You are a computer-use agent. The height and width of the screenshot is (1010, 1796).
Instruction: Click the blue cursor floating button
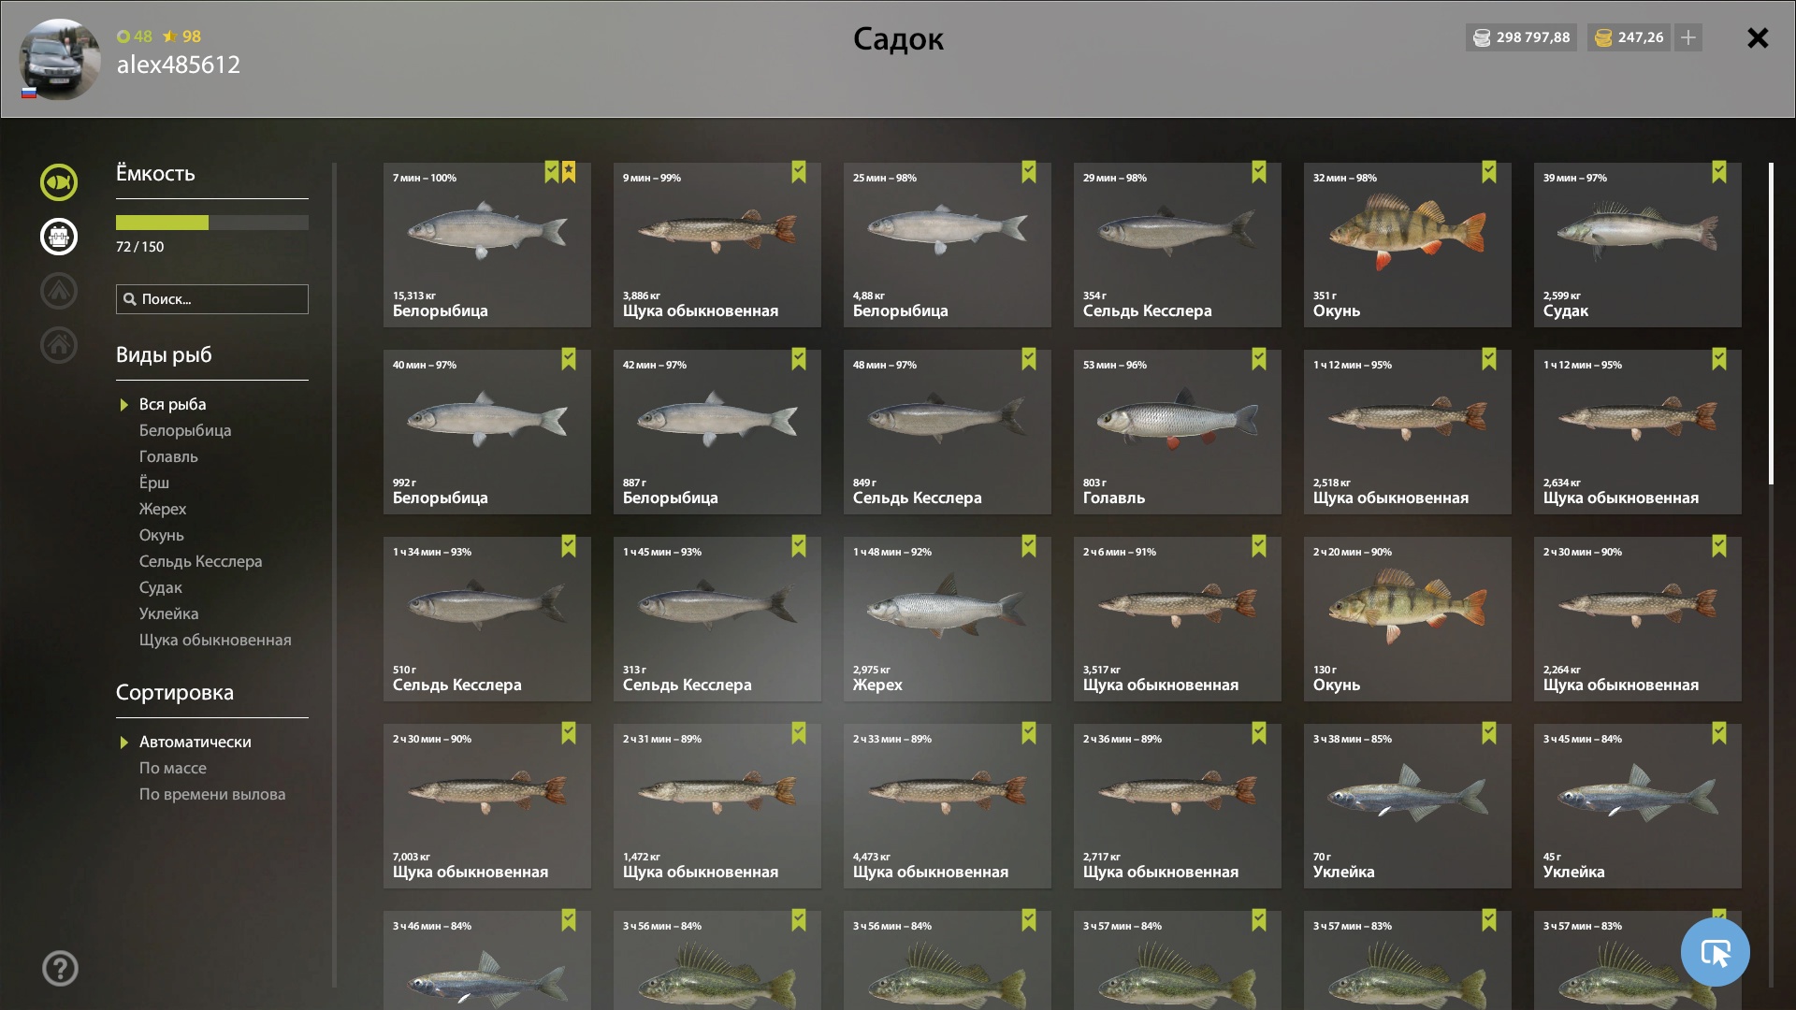coord(1716,952)
